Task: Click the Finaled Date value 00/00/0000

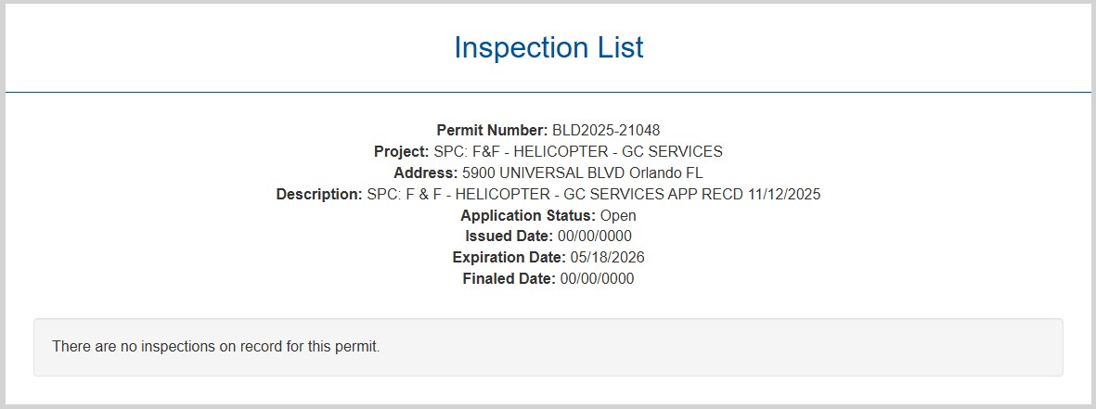Action: click(598, 278)
